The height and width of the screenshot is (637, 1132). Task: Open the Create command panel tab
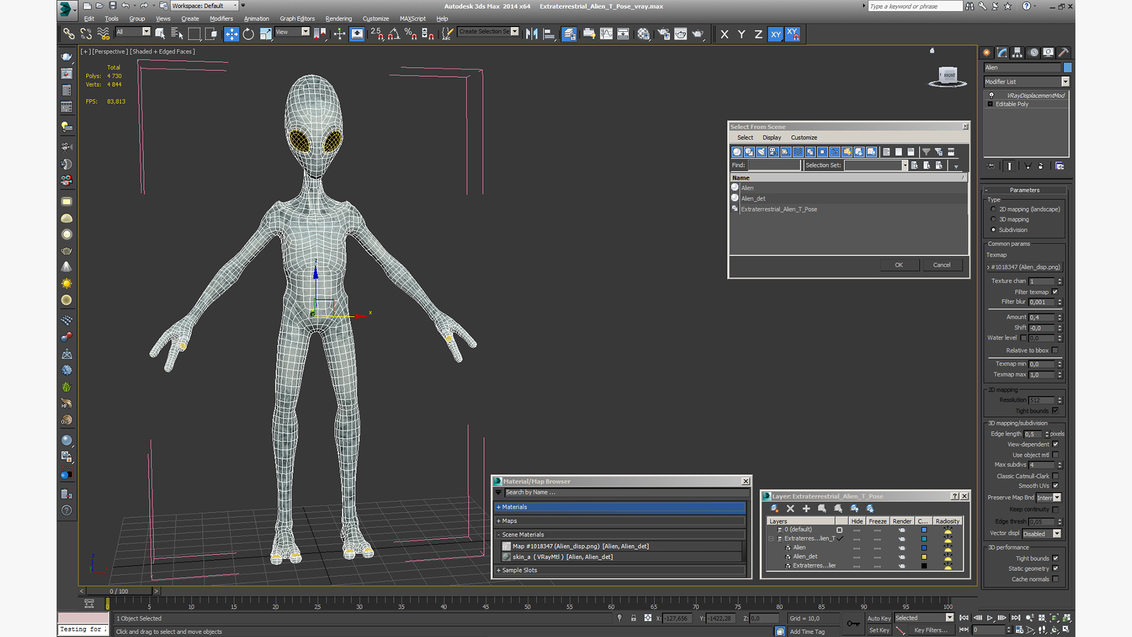(x=986, y=52)
